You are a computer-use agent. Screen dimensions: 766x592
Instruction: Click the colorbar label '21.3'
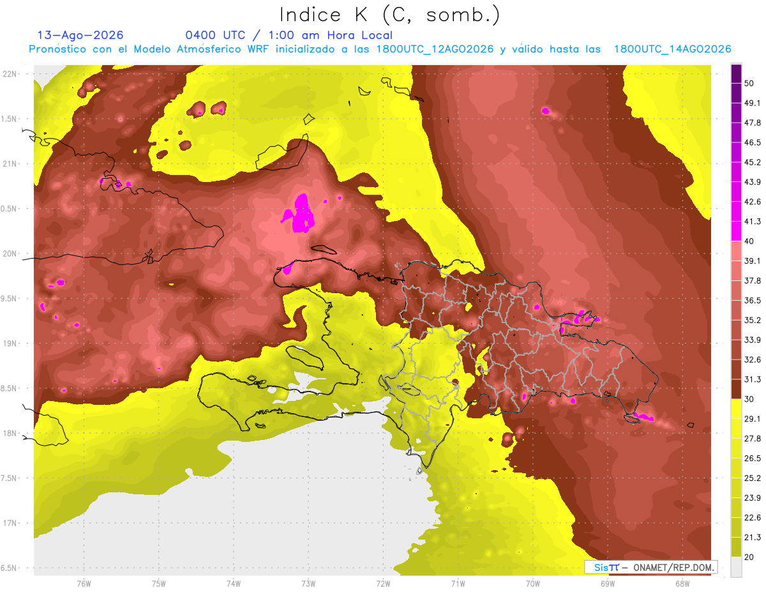pos(753,537)
